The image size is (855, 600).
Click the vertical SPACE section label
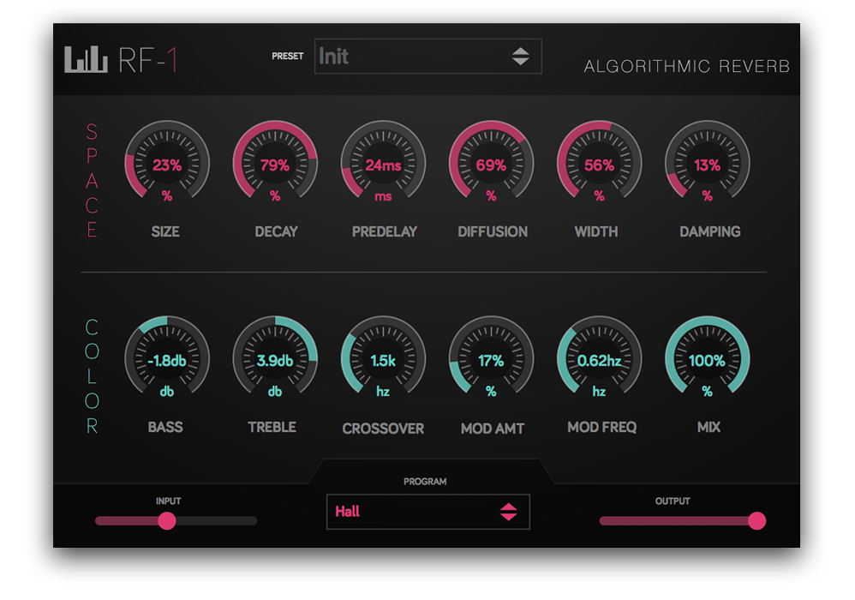tap(92, 181)
